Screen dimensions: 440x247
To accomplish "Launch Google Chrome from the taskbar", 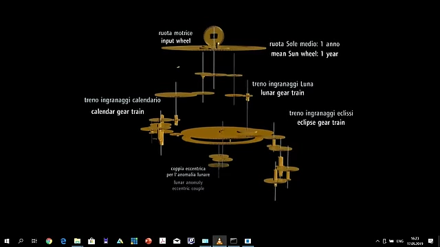I will pyautogui.click(x=49, y=241).
